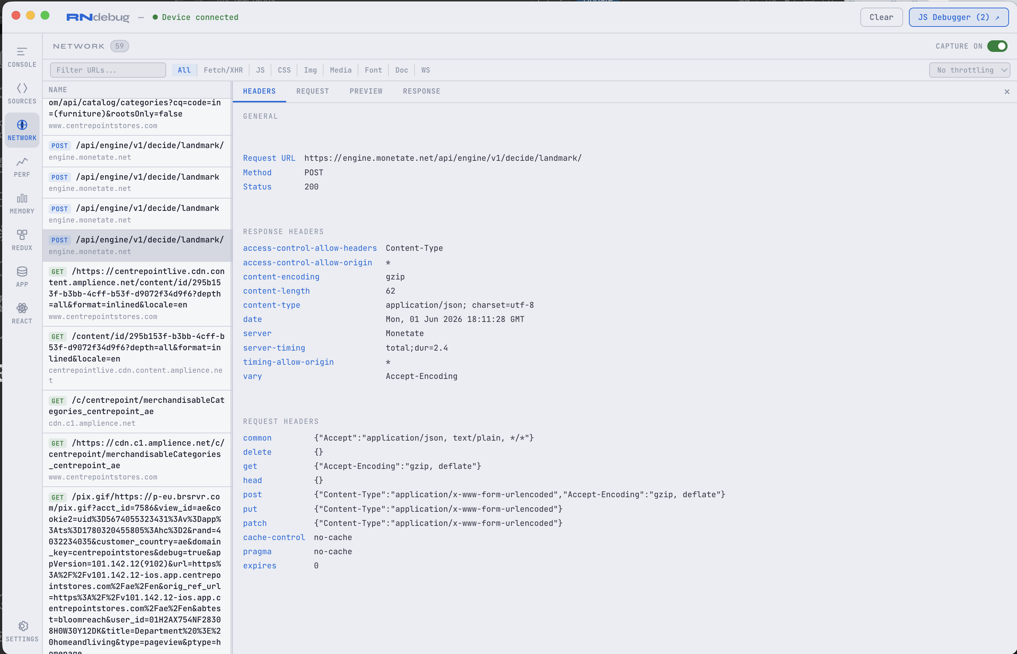The height and width of the screenshot is (654, 1017).
Task: Filter requests by JS
Action: (260, 70)
